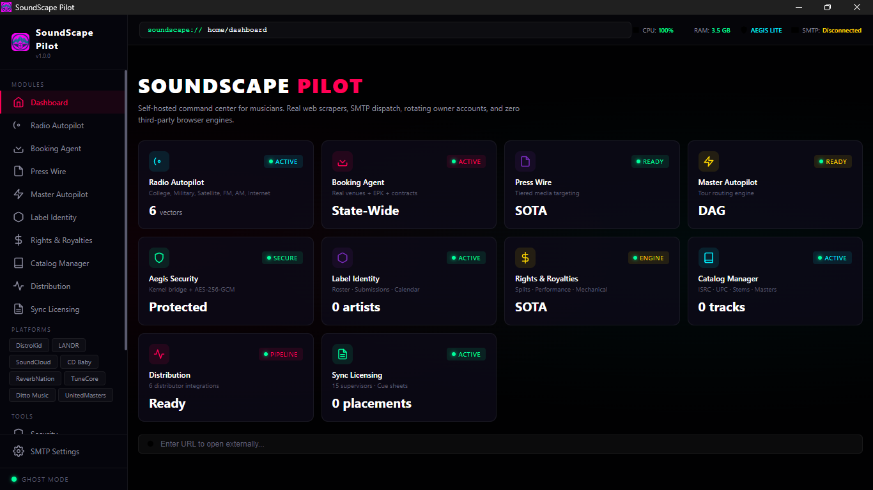Open the Radio Autopilot sidebar icon
The image size is (873, 490).
19,126
